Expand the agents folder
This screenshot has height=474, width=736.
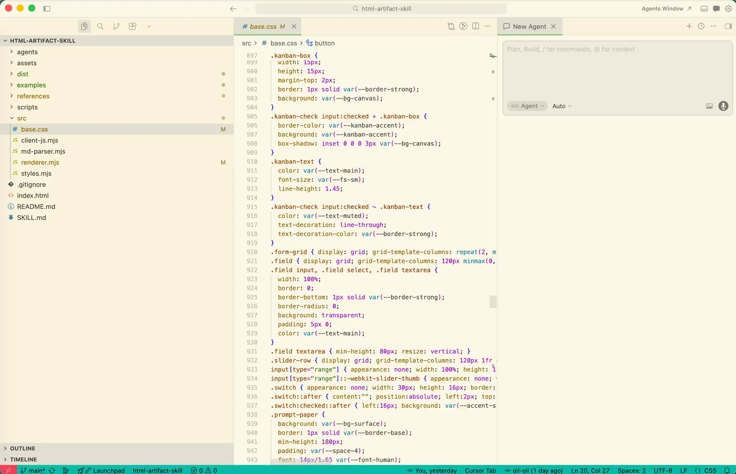click(x=117, y=52)
